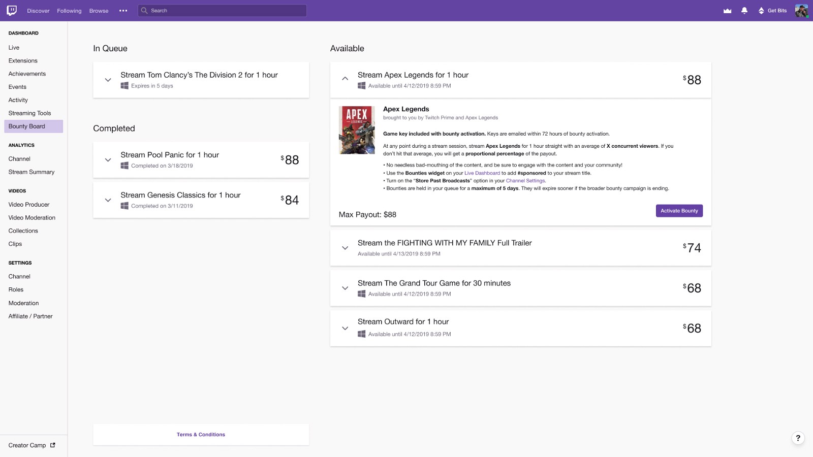Expand The Grand Tour Game bounty
The height and width of the screenshot is (457, 813).
click(x=345, y=288)
